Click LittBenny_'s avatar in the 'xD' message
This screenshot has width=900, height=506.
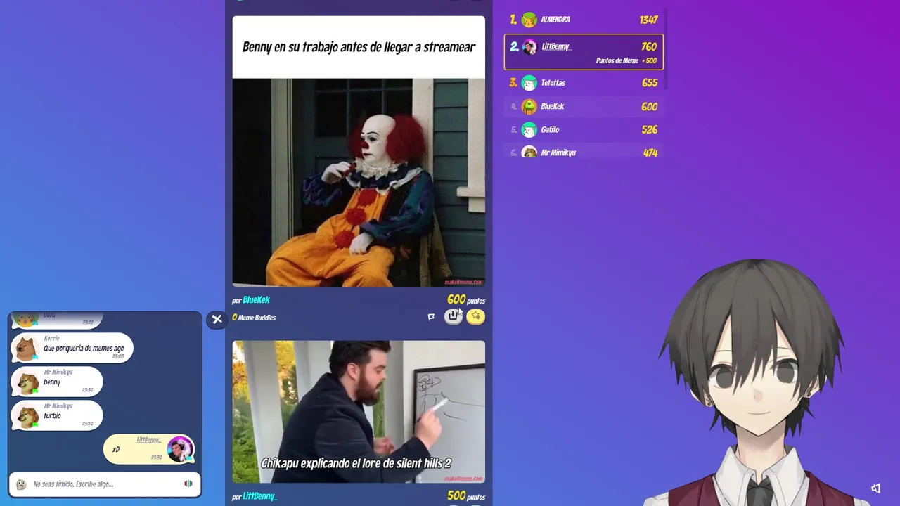pyautogui.click(x=180, y=450)
